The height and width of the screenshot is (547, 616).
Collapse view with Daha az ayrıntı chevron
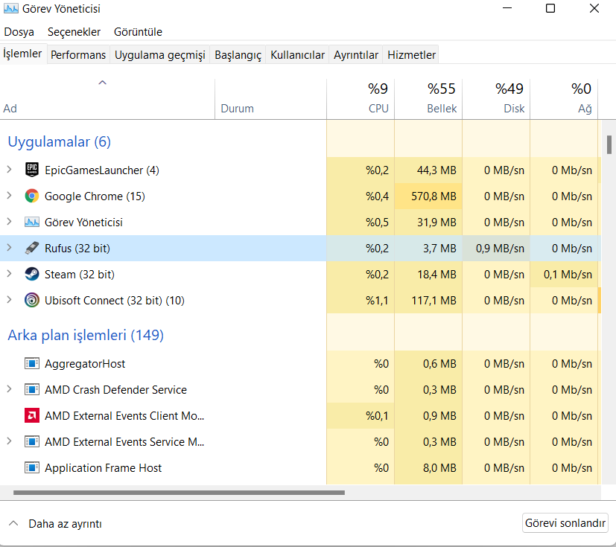coord(13,523)
